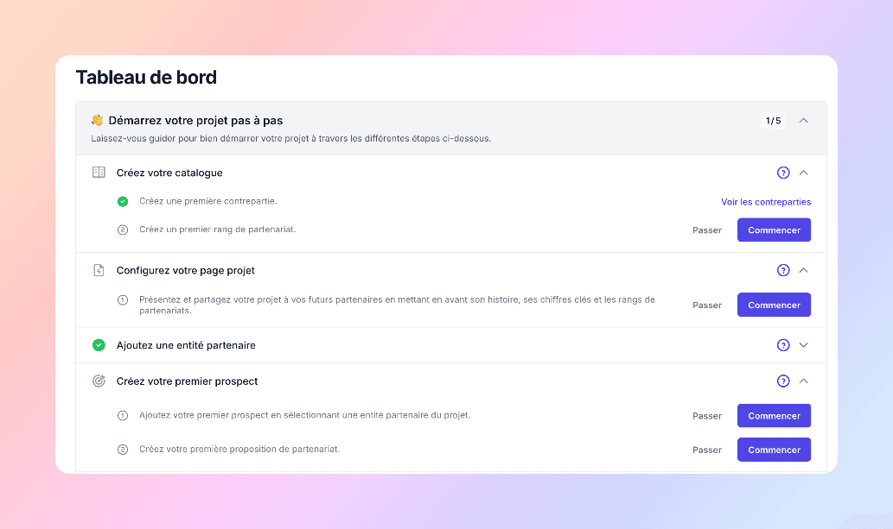Click the page projet document icon

(99, 270)
